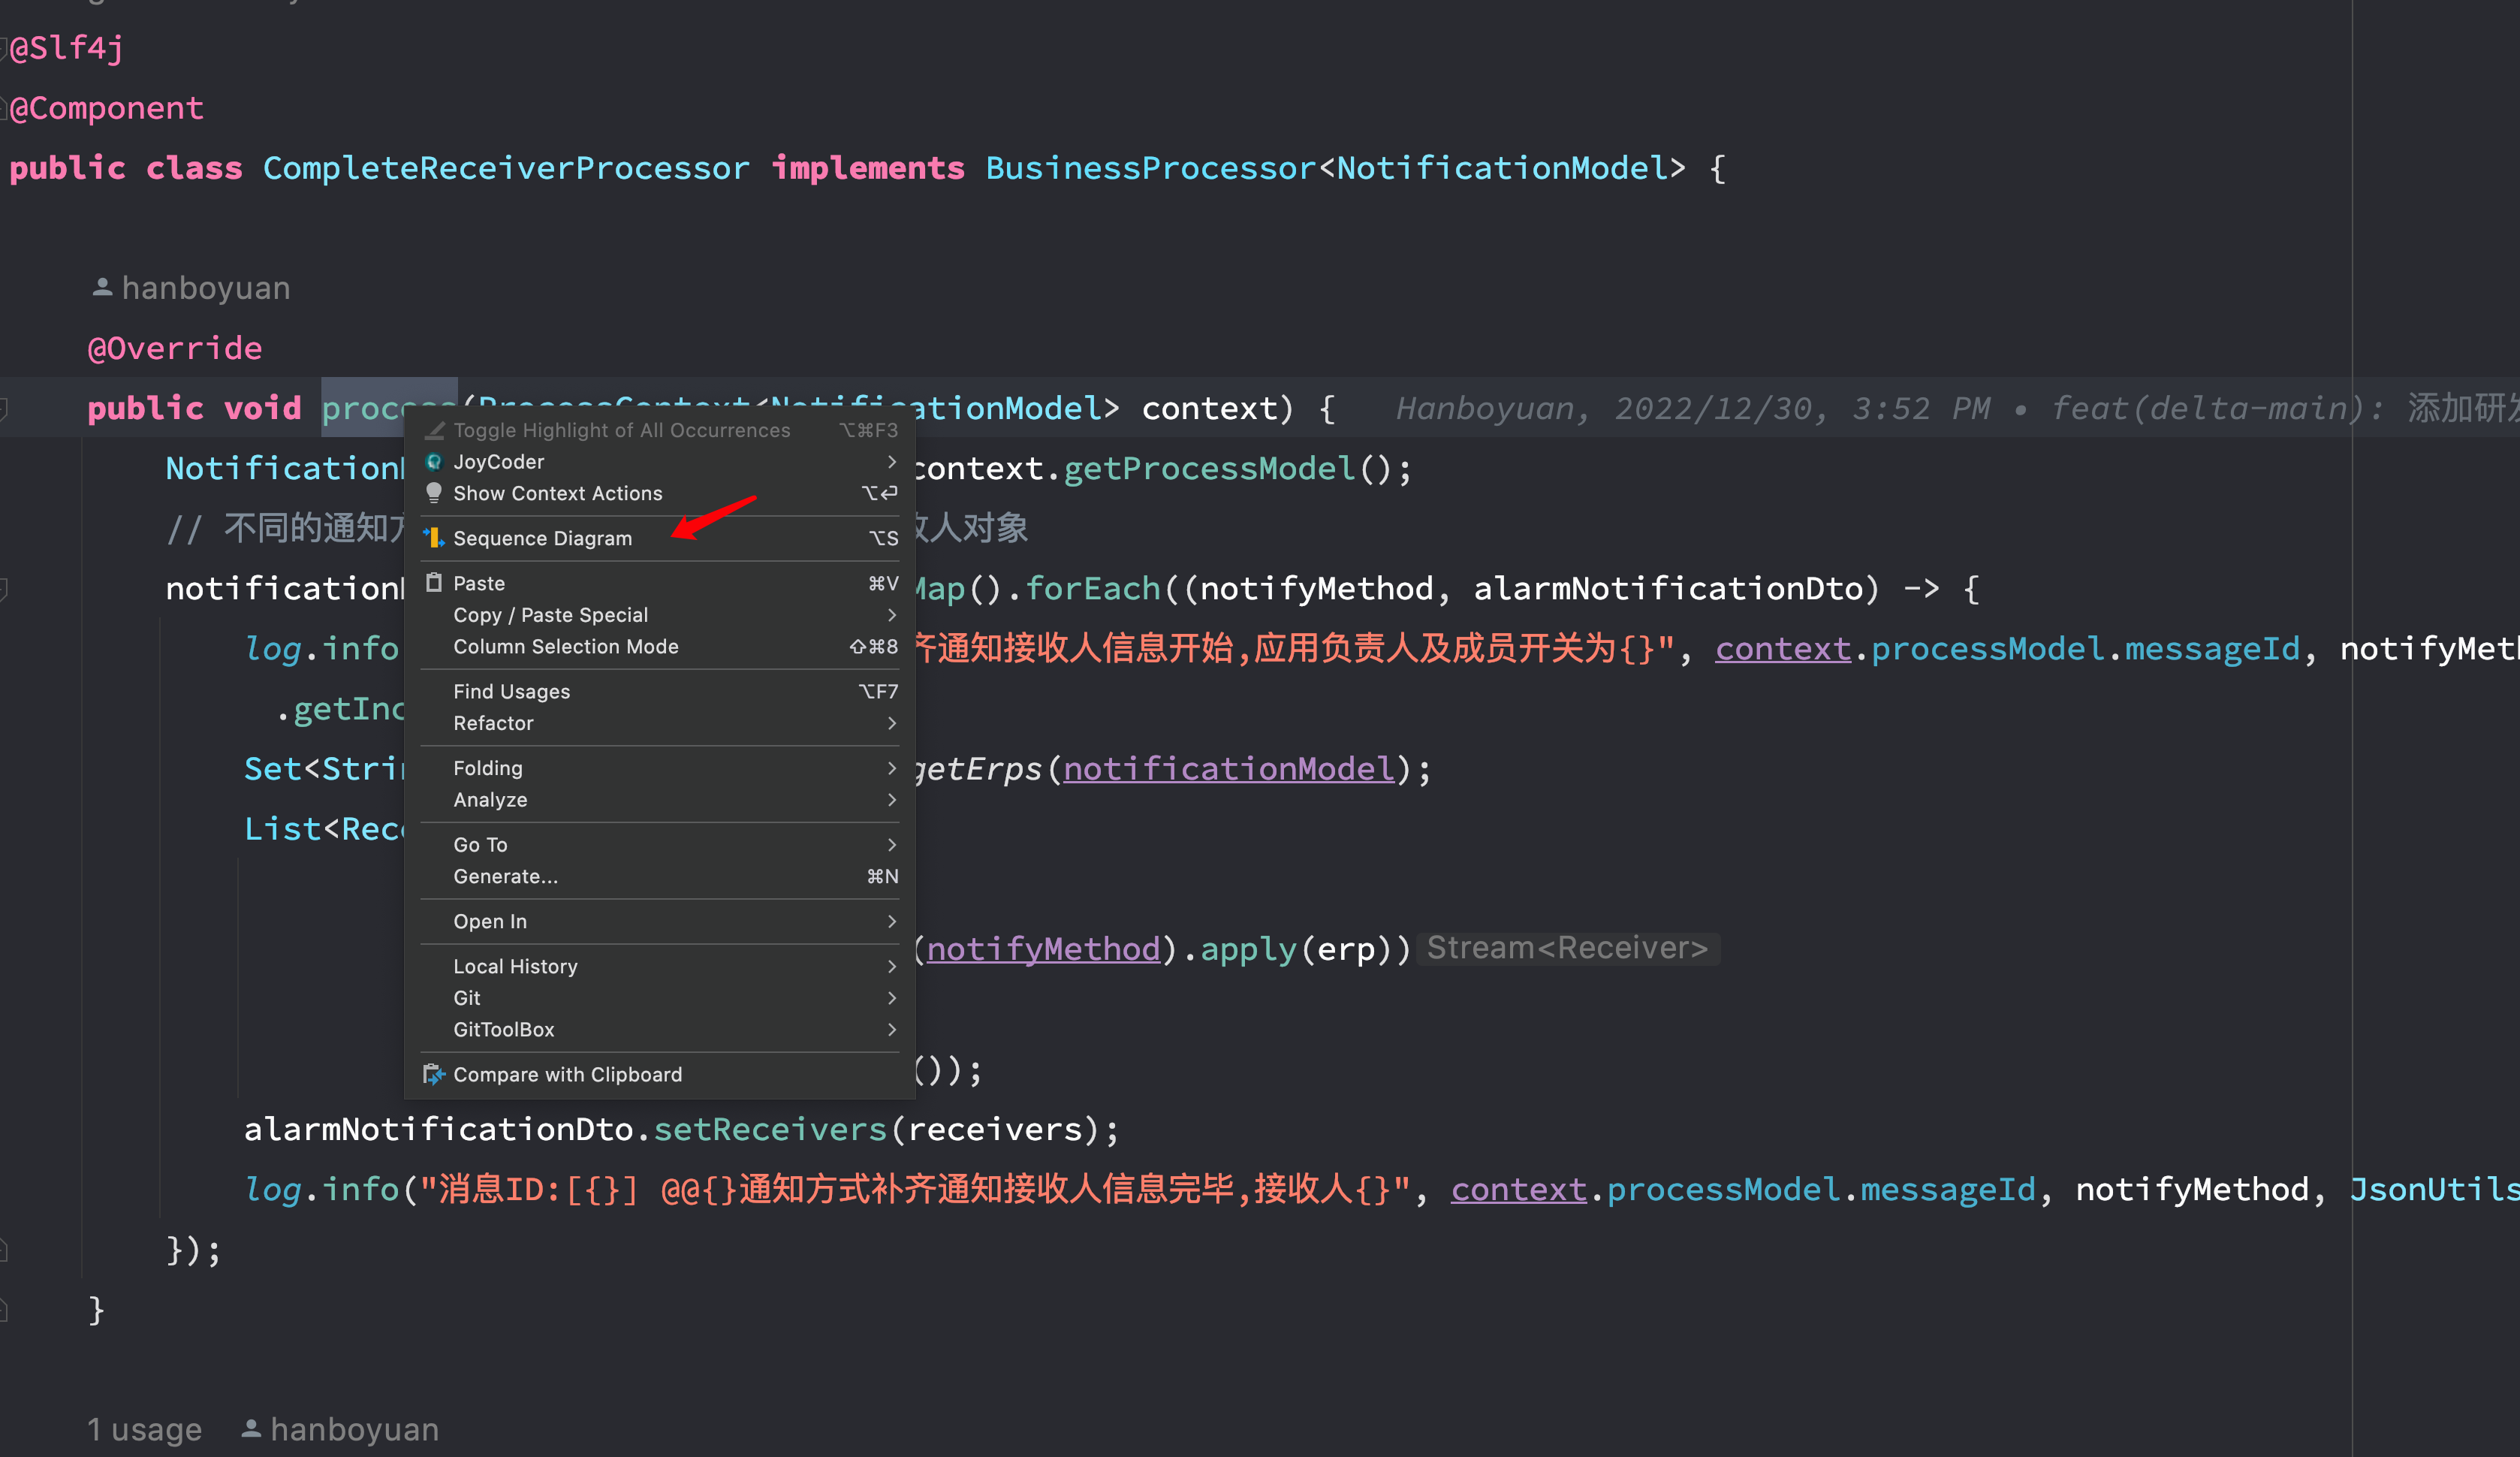
Task: Expand the Git submenu
Action: [x=891, y=998]
